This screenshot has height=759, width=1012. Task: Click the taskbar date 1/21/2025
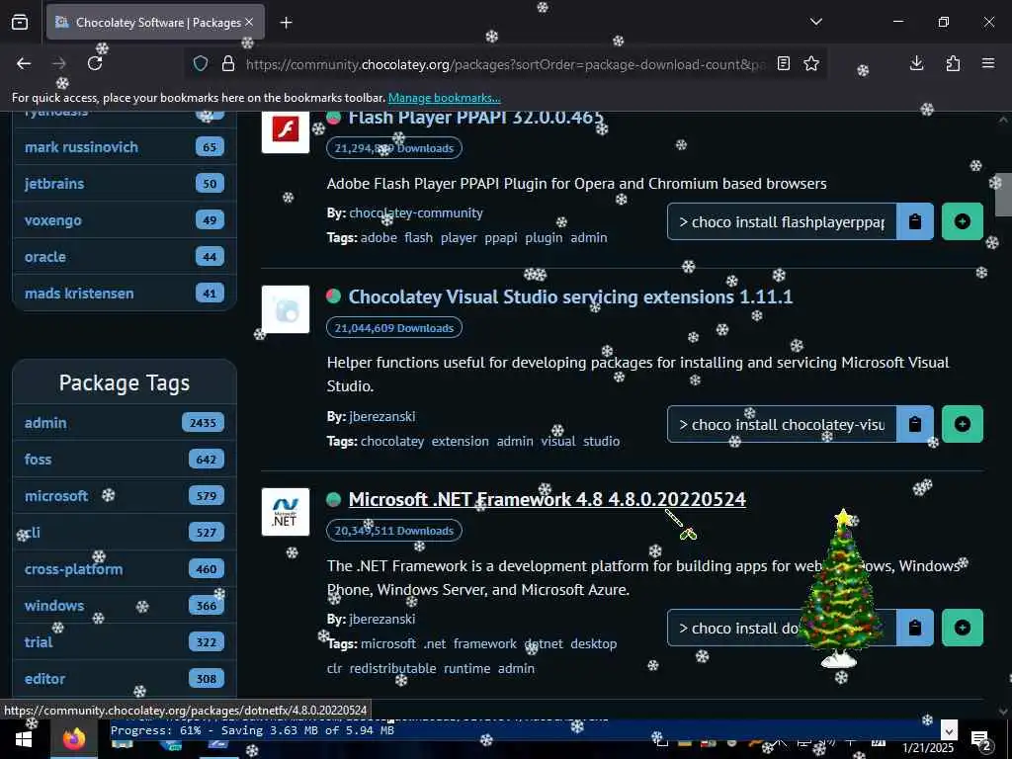click(x=927, y=748)
